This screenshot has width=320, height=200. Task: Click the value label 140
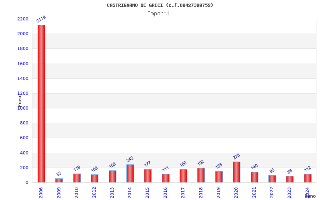(x=254, y=167)
